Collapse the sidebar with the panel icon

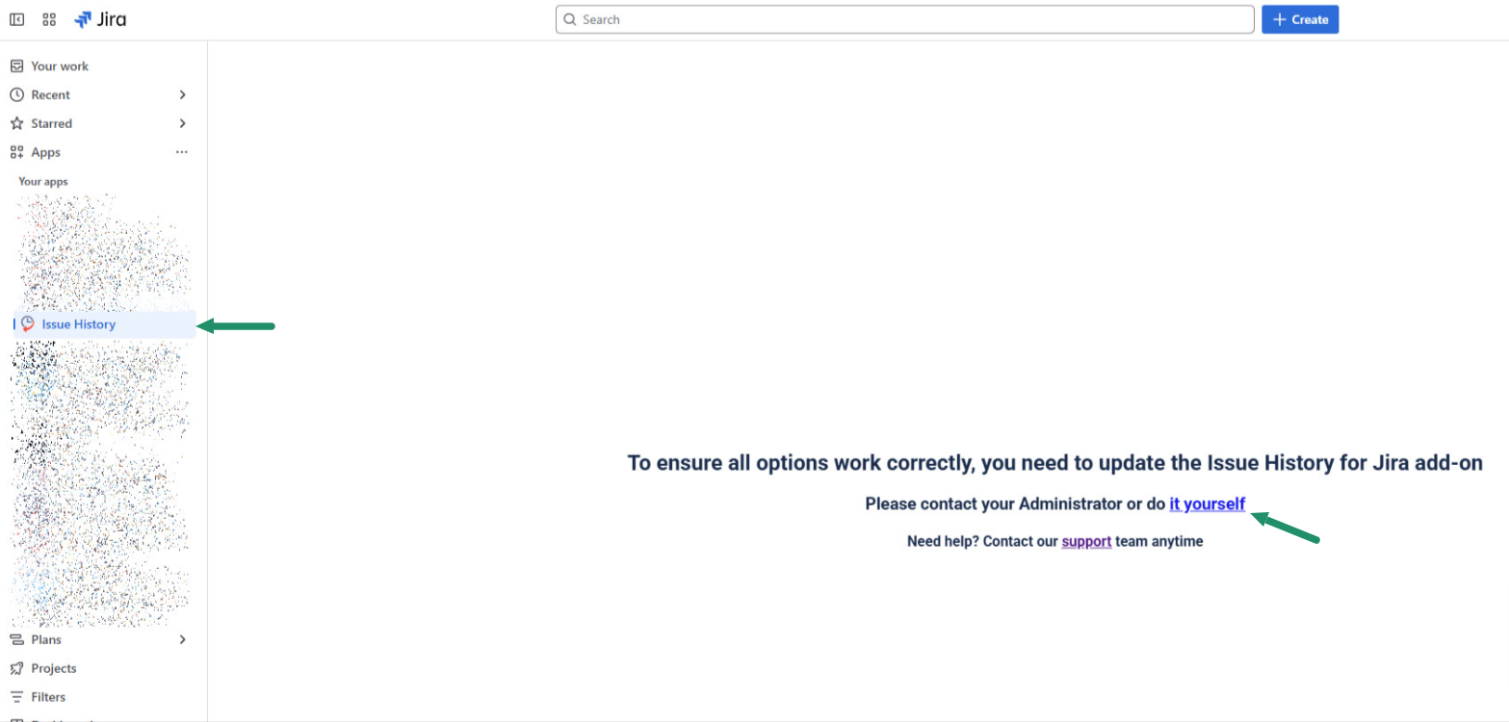(x=16, y=19)
